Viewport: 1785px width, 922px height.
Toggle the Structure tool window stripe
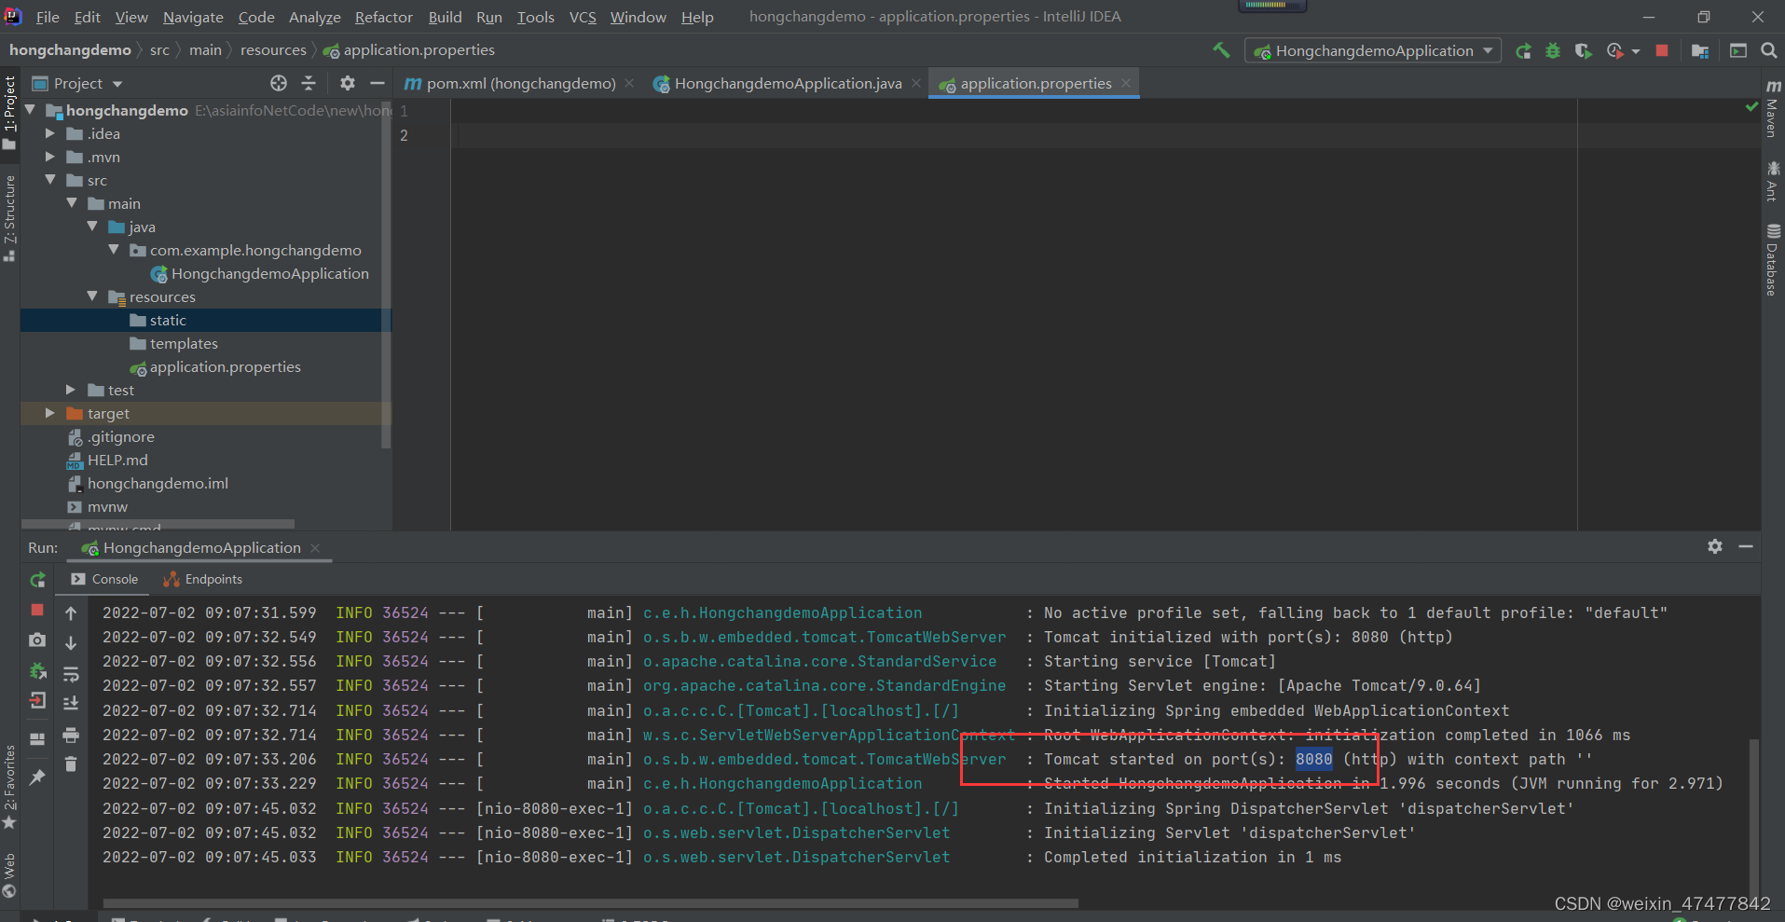[9, 218]
